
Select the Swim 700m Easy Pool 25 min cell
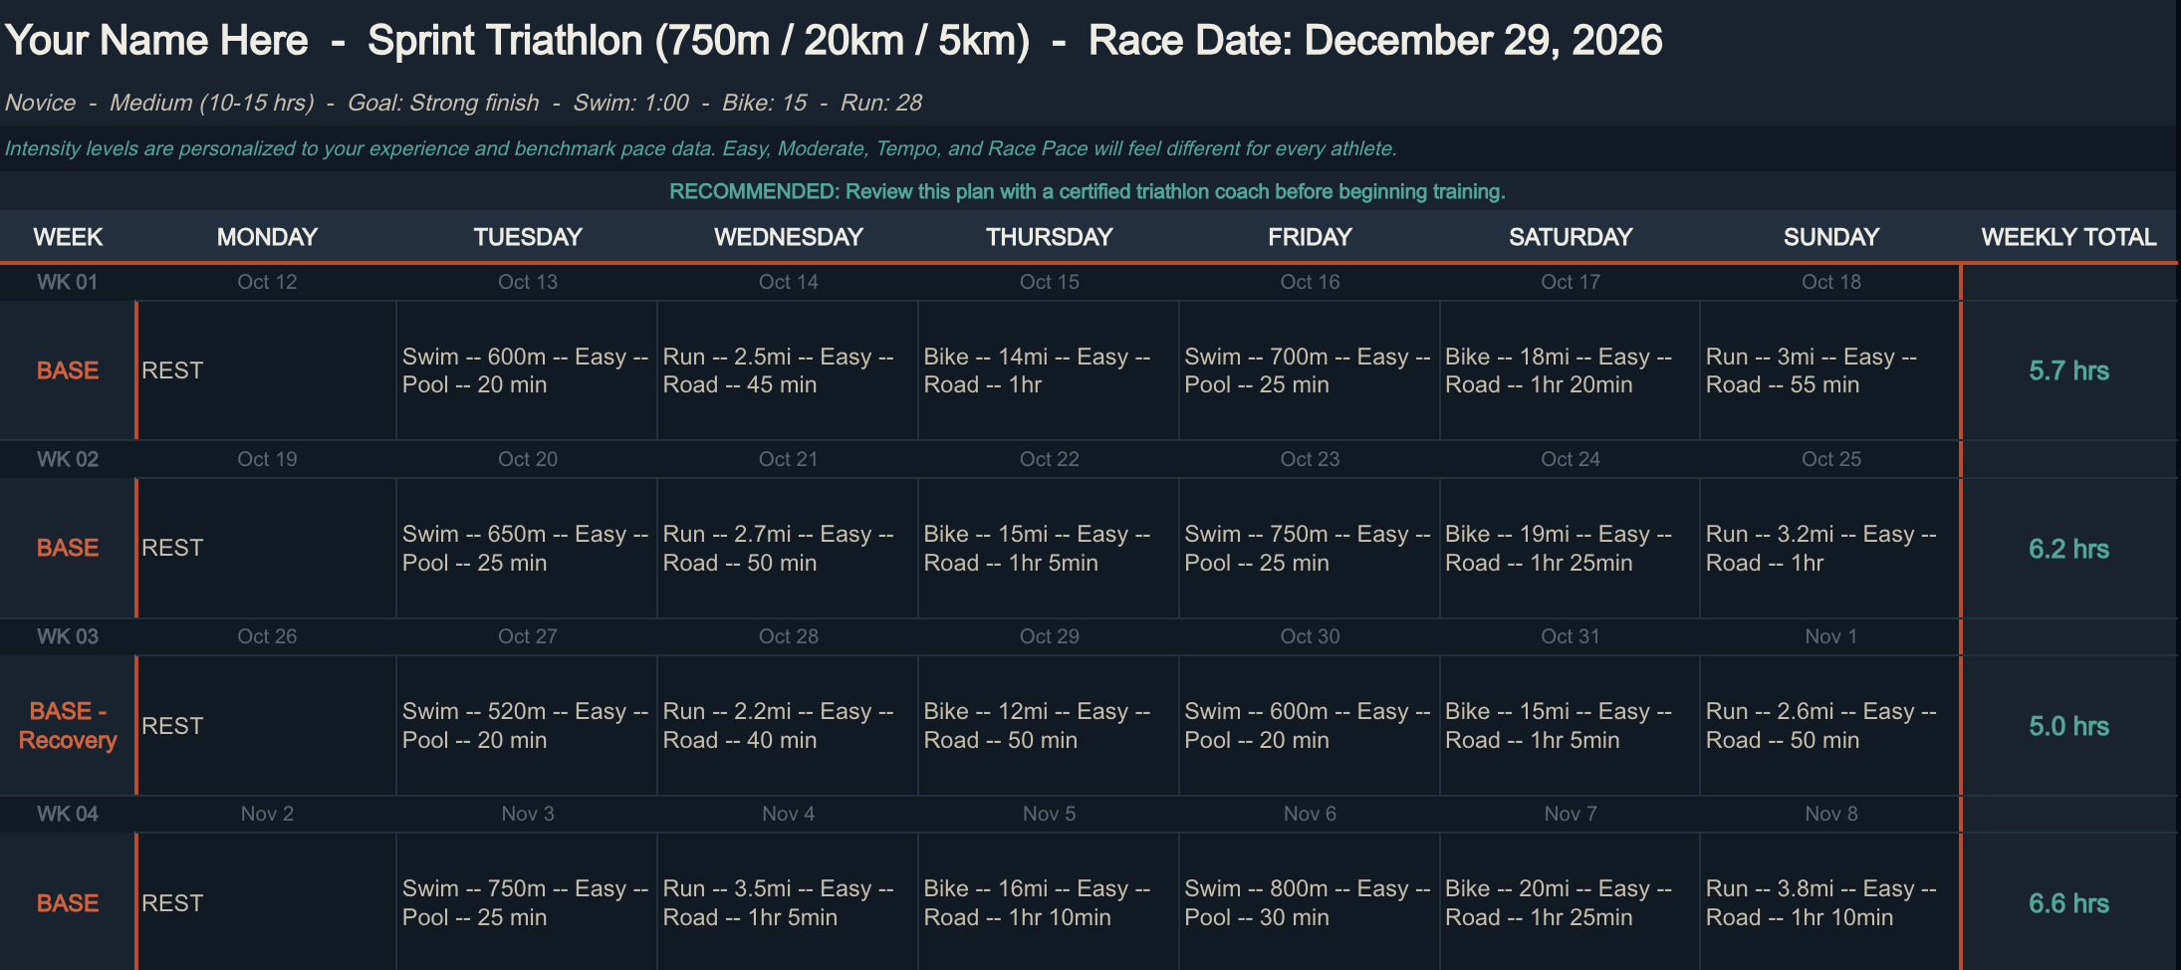pyautogui.click(x=1309, y=370)
